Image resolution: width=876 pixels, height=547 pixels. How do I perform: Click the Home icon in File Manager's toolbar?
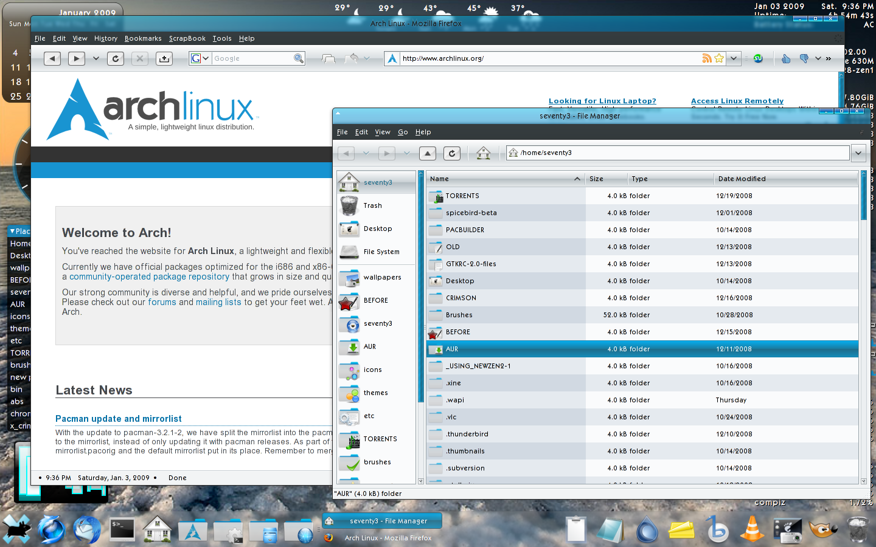pyautogui.click(x=484, y=153)
